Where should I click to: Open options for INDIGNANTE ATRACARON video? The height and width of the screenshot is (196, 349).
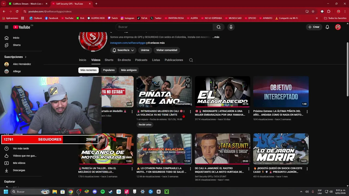point(249,112)
